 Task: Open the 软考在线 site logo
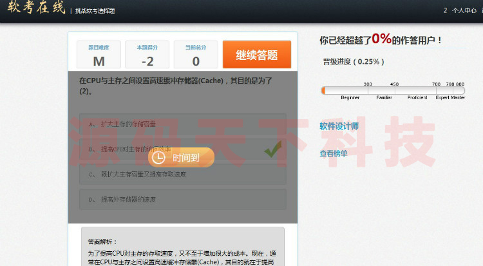click(x=36, y=7)
